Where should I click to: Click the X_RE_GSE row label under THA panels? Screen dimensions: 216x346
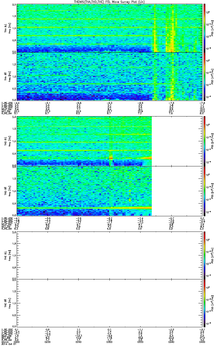click(7, 103)
